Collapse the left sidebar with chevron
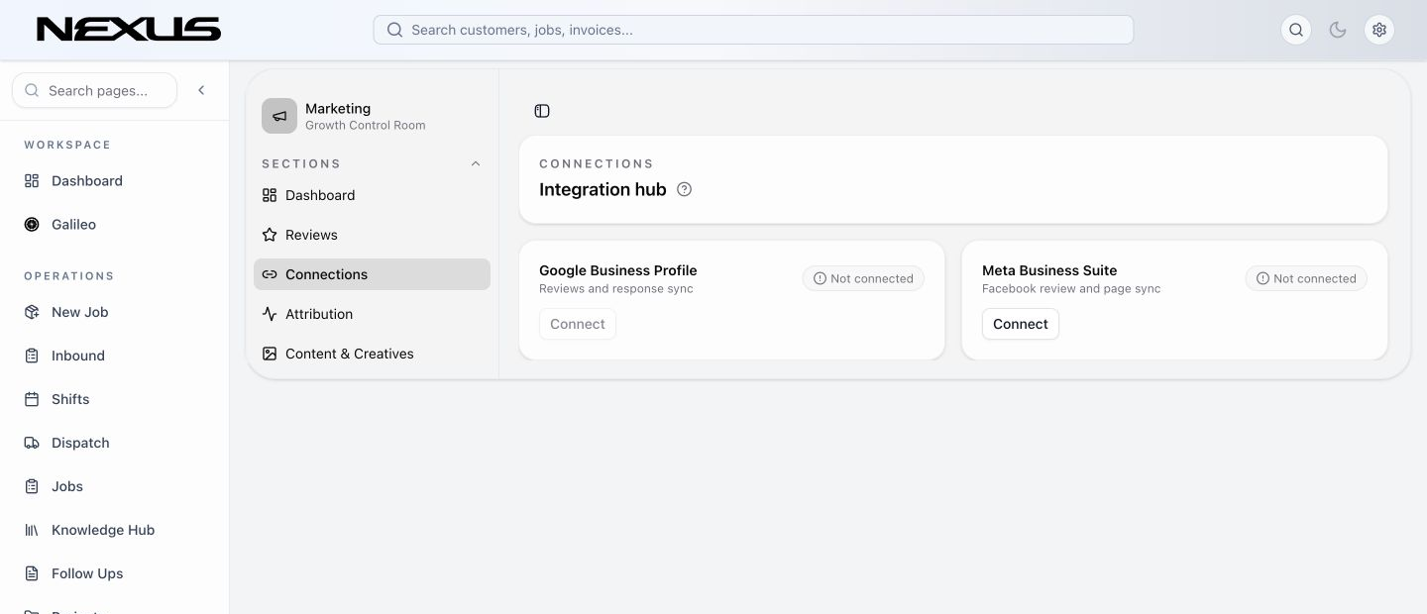Screen dimensions: 1427x614 [201, 90]
